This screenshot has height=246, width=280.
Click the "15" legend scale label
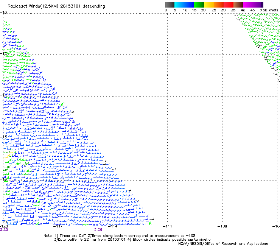194,10
